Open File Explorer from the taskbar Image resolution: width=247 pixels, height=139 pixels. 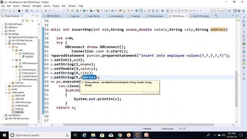93,135
